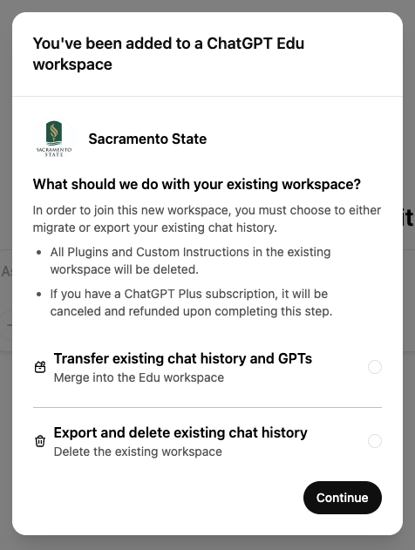Choose "Transfer existing chat history and GPTs" title

[183, 358]
